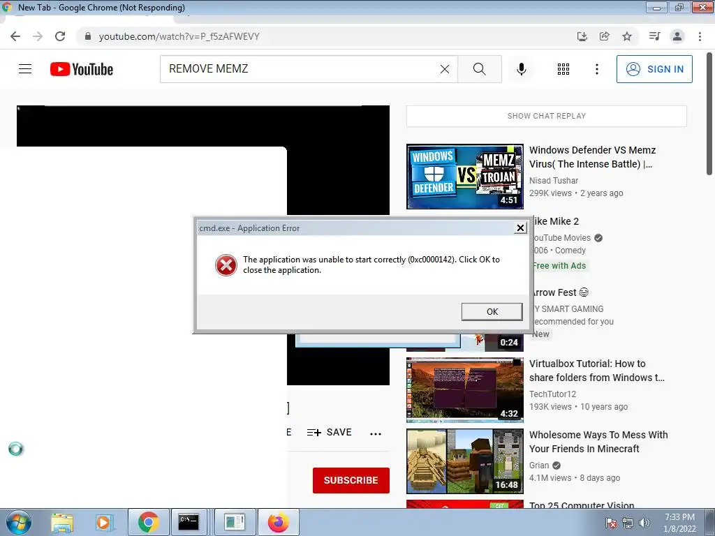
Task: Open the Minecraft Grian video thumbnail
Action: (x=464, y=461)
